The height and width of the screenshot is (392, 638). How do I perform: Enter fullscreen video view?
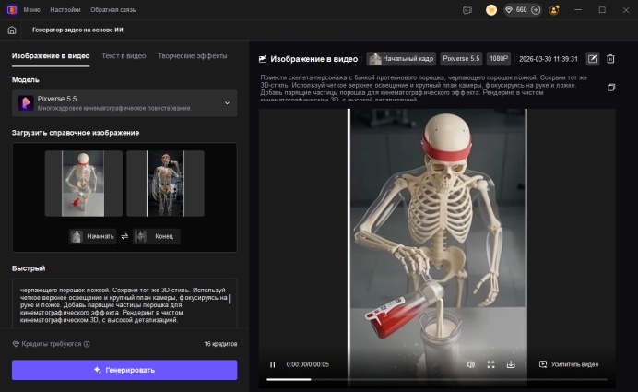click(491, 364)
